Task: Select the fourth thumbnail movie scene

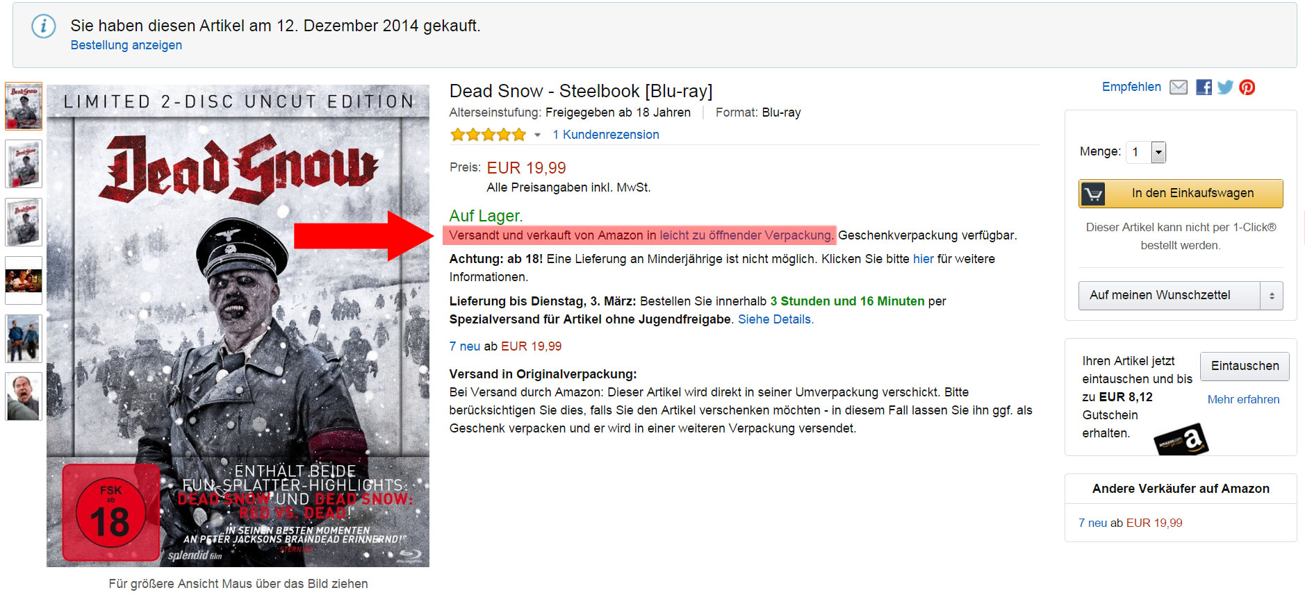Action: [x=24, y=280]
